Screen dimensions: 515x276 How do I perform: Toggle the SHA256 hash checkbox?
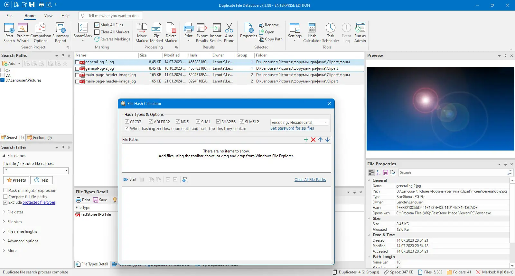[x=218, y=122]
